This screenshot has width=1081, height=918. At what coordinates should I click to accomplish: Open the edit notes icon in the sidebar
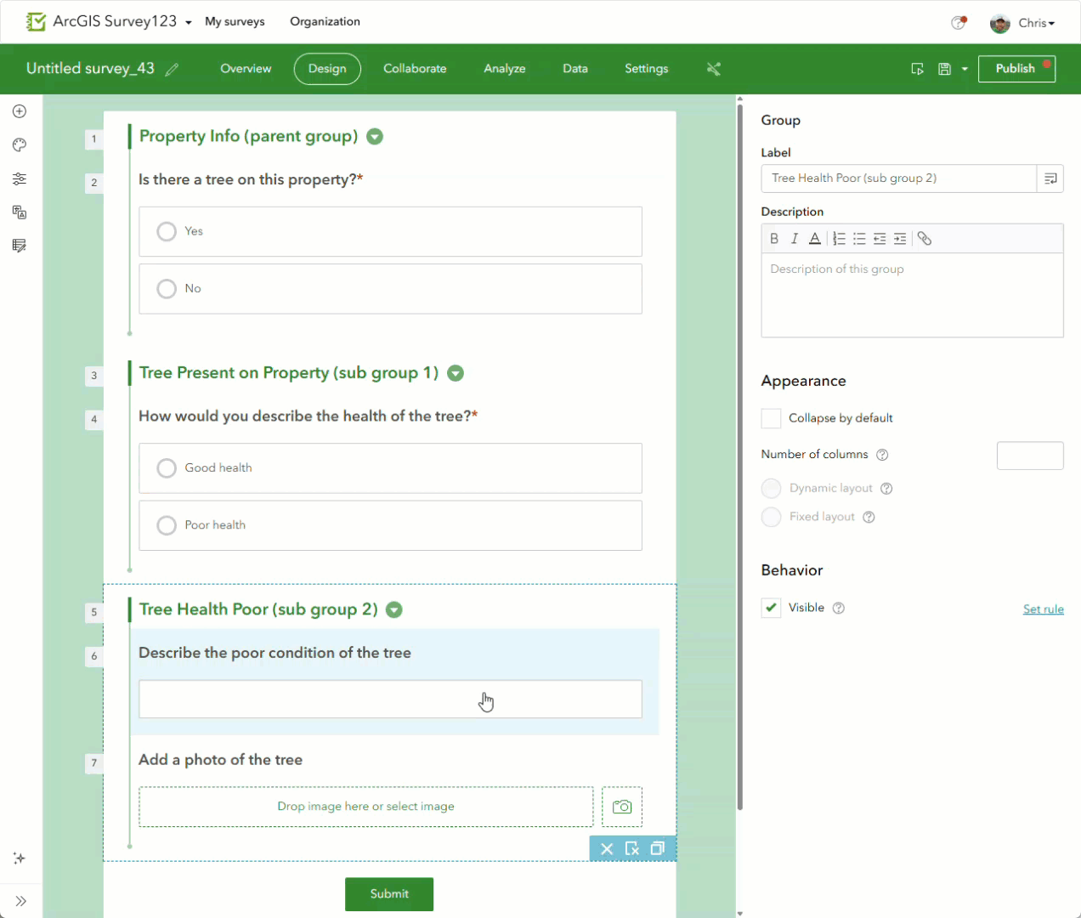tap(19, 246)
